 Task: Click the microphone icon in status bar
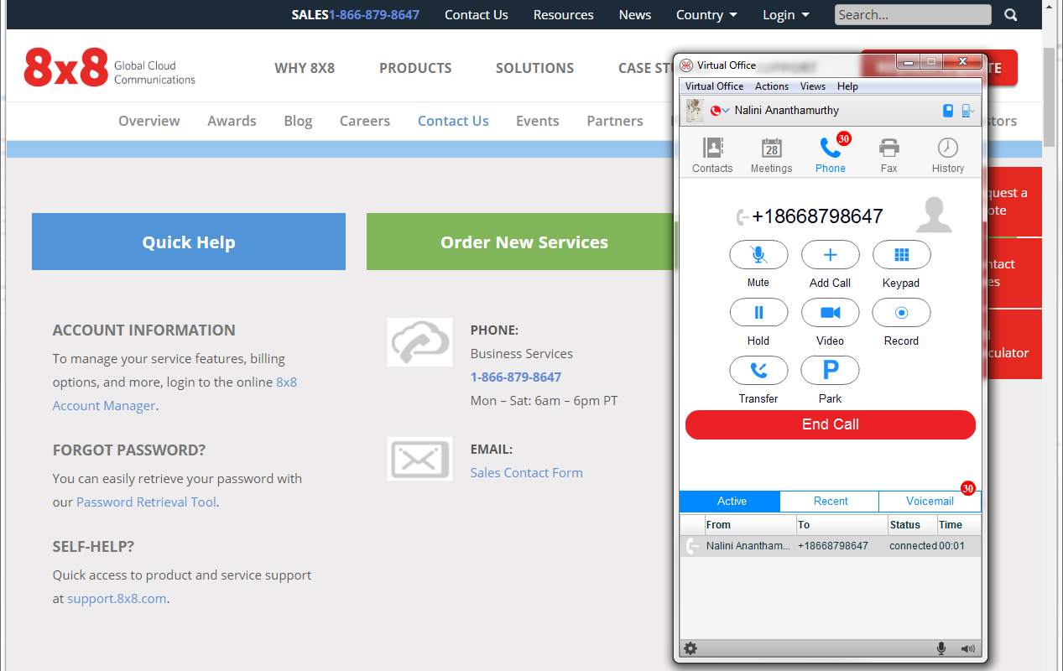(x=941, y=648)
